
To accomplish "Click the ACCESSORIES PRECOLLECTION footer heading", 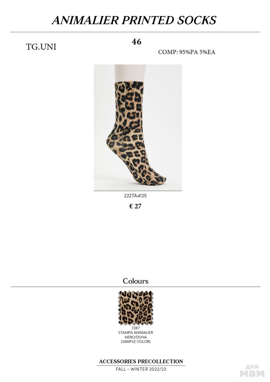I will click(141, 361).
